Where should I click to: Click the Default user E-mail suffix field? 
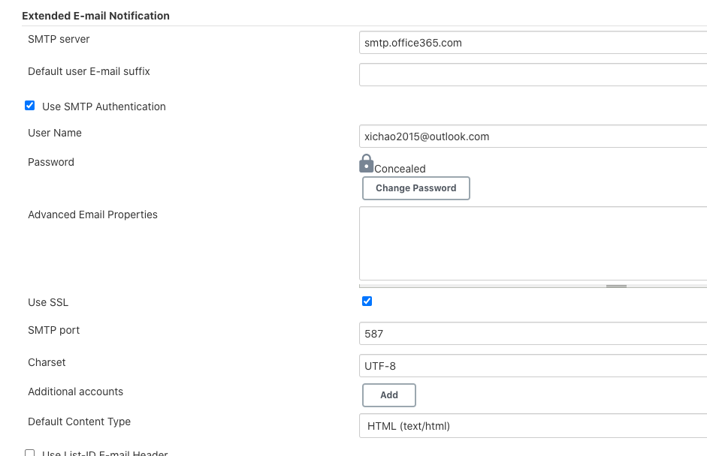tap(533, 75)
